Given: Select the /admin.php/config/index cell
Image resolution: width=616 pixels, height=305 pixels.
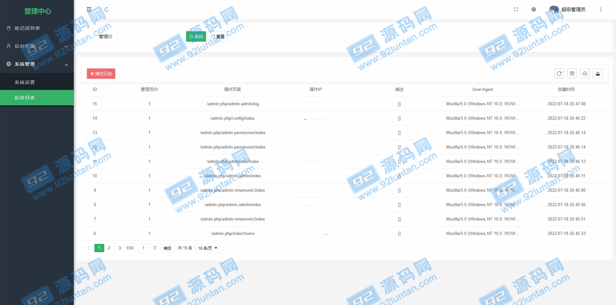Looking at the screenshot, I should click(233, 118).
